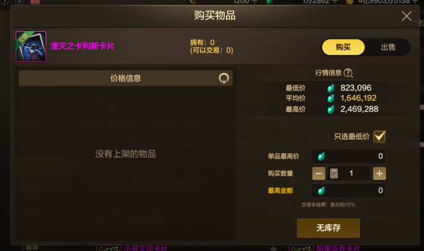Click the 最高金额 input field
Image resolution: width=424 pixels, height=251 pixels.
(x=349, y=190)
